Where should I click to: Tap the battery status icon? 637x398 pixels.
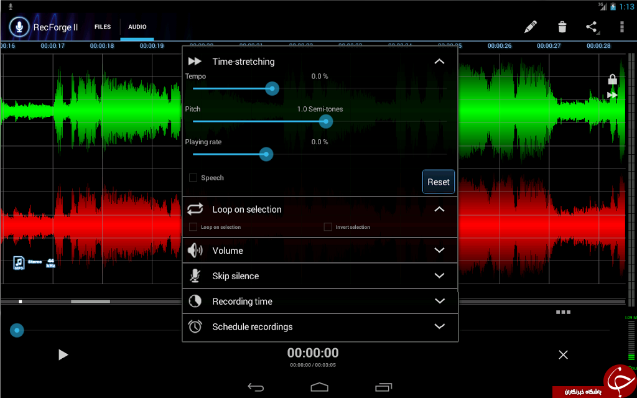613,6
